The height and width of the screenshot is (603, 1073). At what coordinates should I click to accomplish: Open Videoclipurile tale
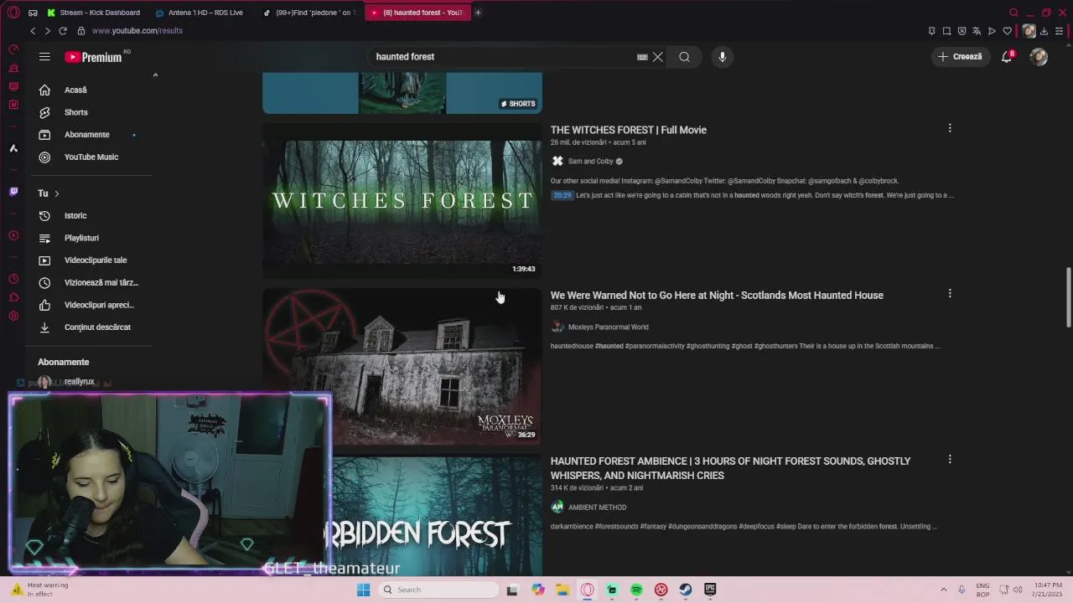coord(94,260)
